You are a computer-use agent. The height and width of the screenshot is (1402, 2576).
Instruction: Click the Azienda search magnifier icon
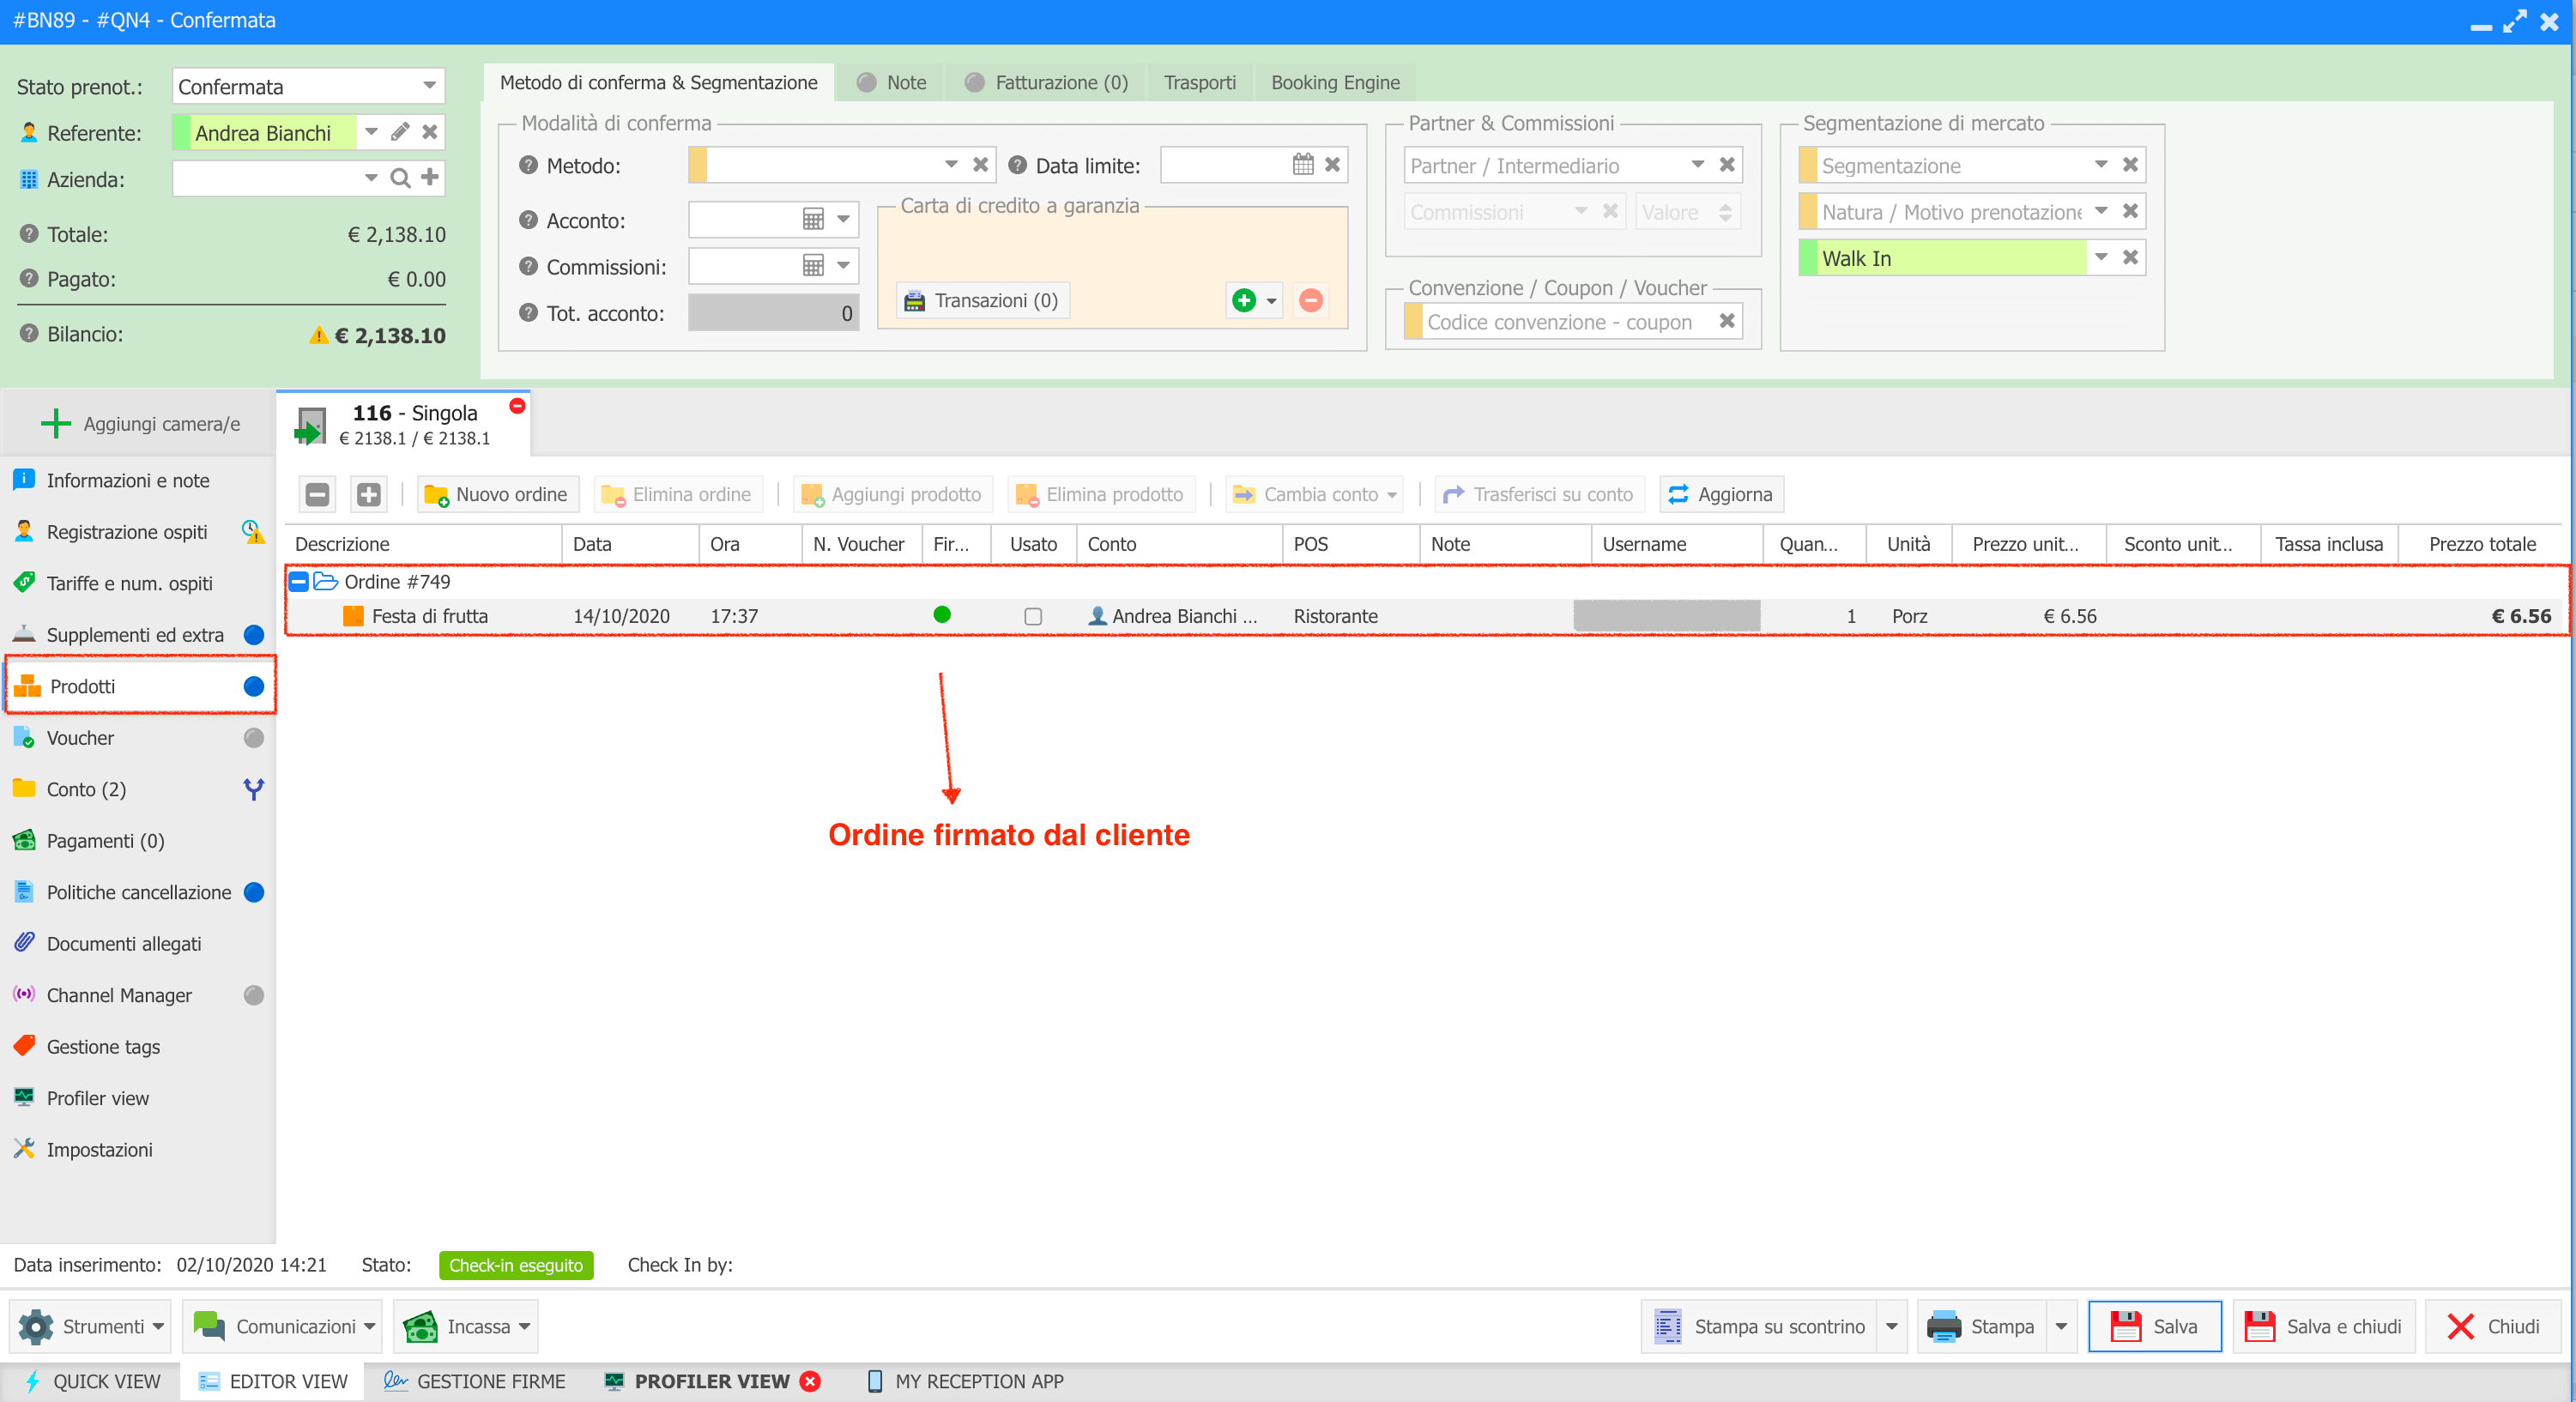click(x=400, y=178)
